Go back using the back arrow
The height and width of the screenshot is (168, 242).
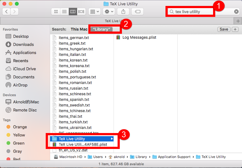pos(7,12)
